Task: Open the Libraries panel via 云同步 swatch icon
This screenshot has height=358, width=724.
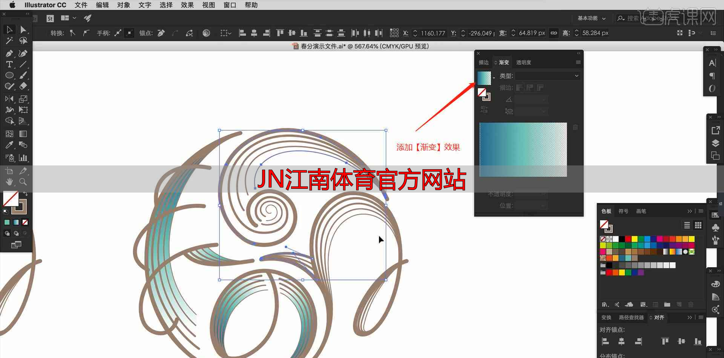Action: [629, 304]
